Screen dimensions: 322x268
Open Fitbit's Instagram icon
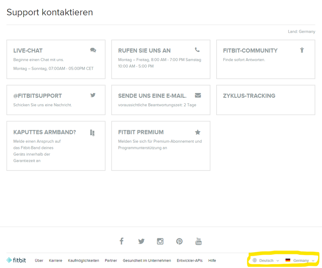(160, 241)
